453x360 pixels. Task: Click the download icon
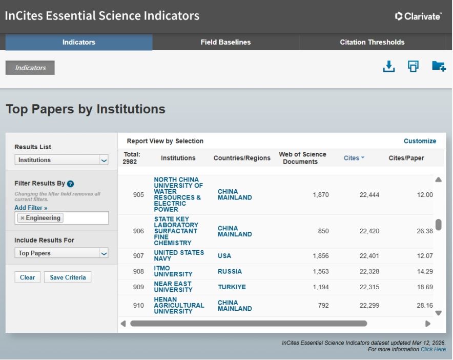[389, 67]
